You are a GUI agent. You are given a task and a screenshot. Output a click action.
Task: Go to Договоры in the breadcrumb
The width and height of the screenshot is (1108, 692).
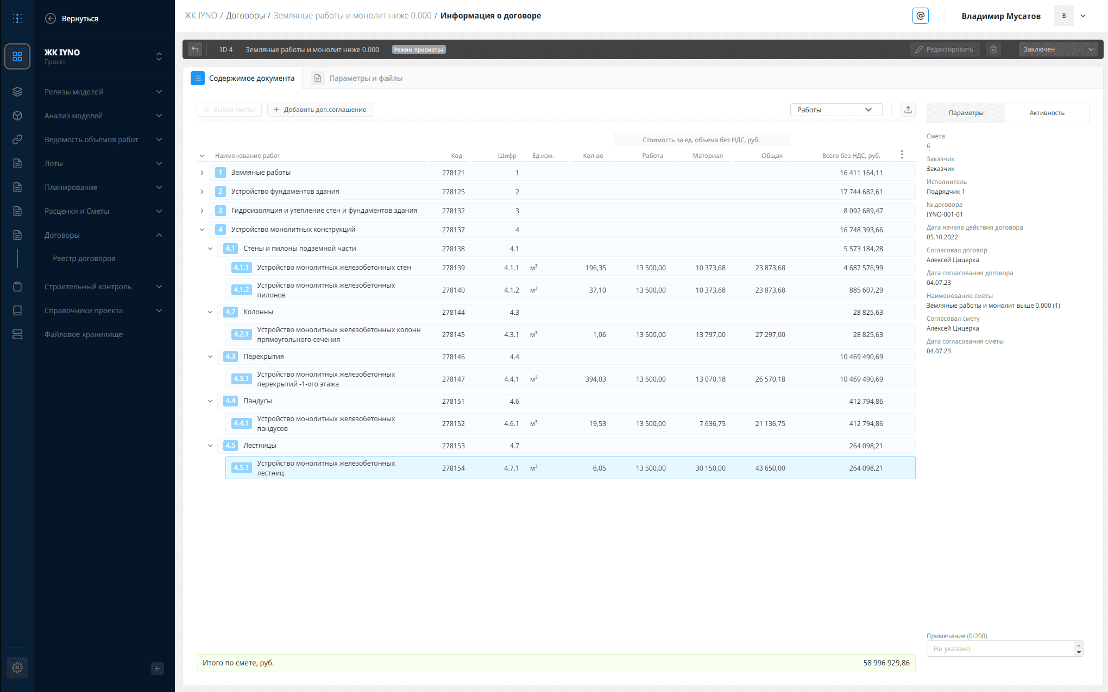[x=245, y=16]
